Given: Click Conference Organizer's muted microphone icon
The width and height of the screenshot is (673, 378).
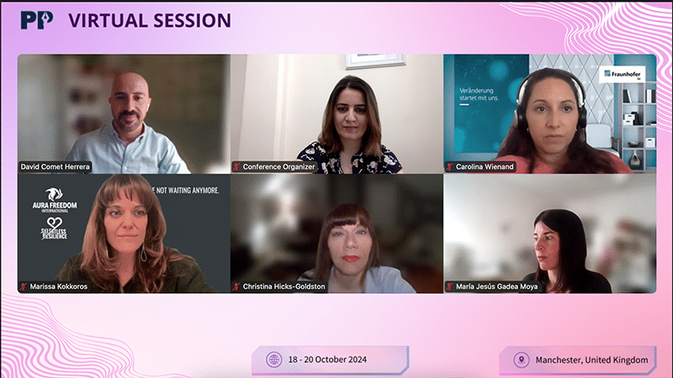Looking at the screenshot, I should point(236,166).
